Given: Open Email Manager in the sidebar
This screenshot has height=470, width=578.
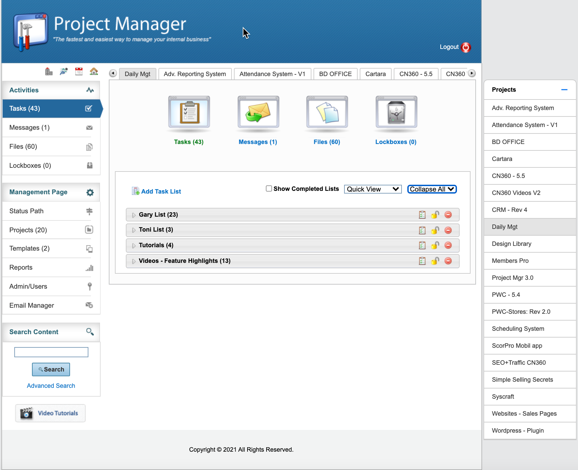Looking at the screenshot, I should point(51,306).
